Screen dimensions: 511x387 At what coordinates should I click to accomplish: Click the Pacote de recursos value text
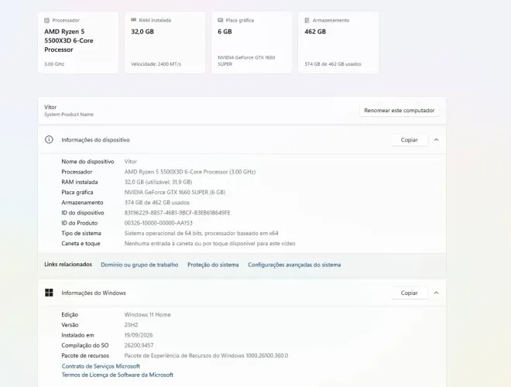click(206, 356)
